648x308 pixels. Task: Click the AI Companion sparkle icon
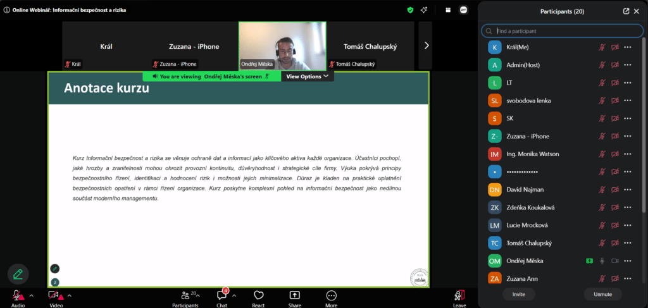(424, 10)
